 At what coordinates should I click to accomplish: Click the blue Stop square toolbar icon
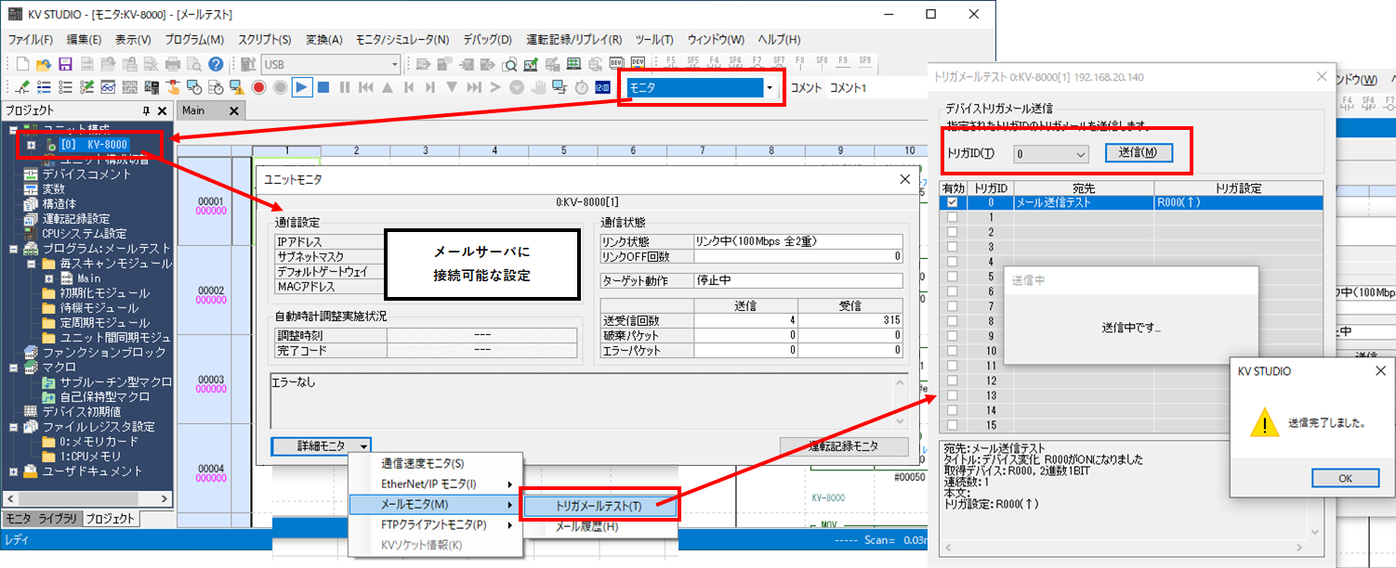pos(323,87)
